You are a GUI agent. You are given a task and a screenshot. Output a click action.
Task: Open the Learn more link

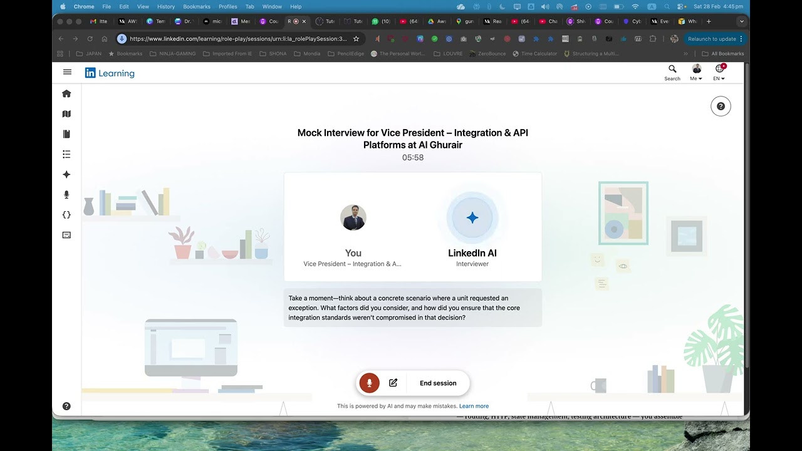pyautogui.click(x=474, y=406)
